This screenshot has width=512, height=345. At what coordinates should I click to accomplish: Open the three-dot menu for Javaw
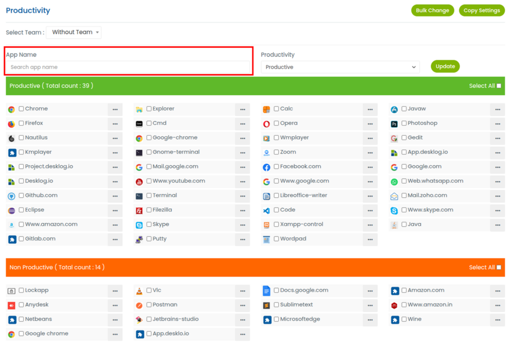(497, 109)
